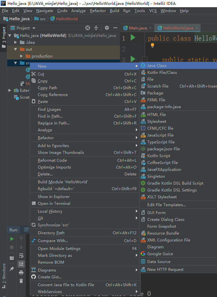Click the locate/scroll-from-source target icon
This screenshot has height=297, width=217.
[88, 28]
